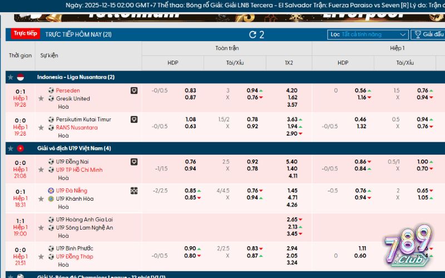Click the 'Thời gian' column header
The image size is (445, 278).
[20, 55]
